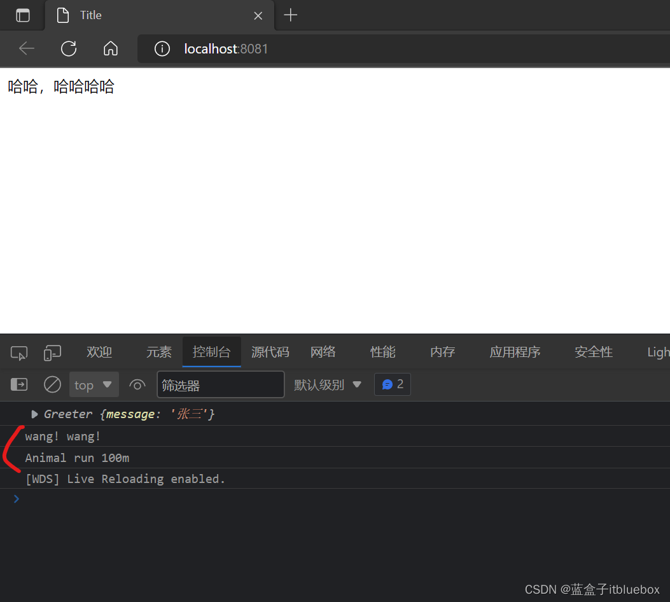
Task: Activate the inspect element picker
Action: (19, 353)
